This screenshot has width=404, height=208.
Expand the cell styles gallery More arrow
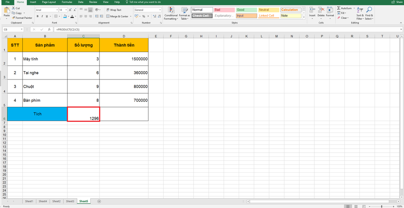[x=304, y=17]
